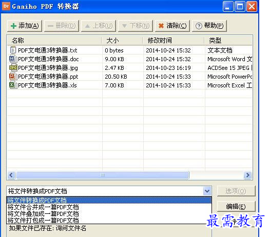Click the conversion mode dropdown arrow
This screenshot has height=237, width=269.
click(207, 191)
